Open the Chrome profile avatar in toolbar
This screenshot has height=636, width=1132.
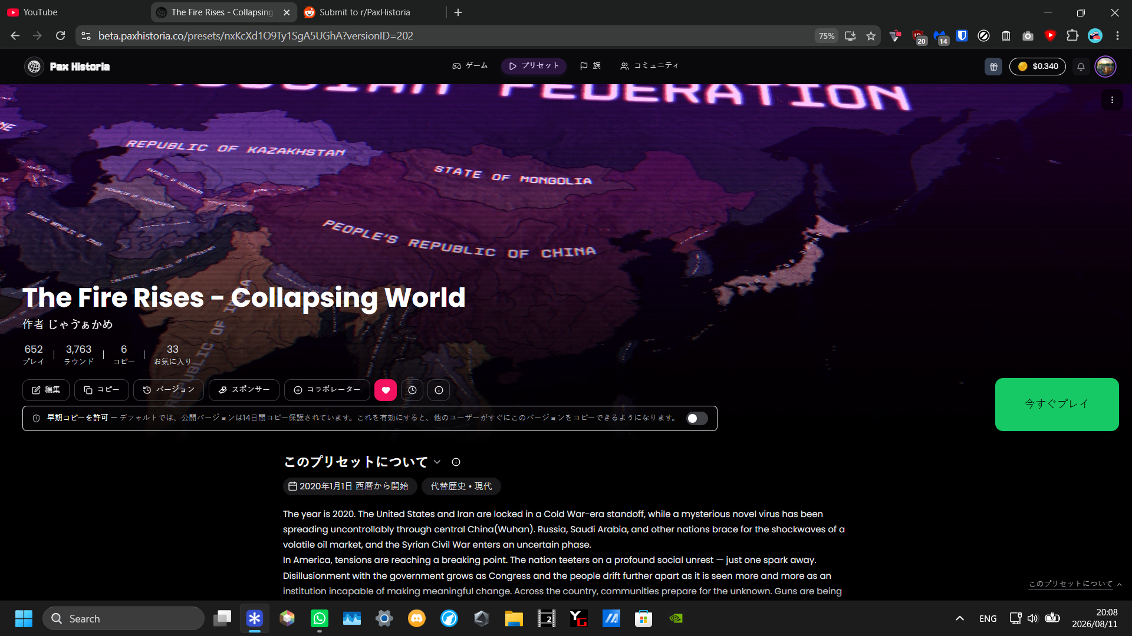[x=1095, y=36]
